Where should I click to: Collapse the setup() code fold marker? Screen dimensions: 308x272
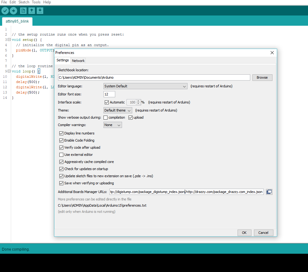point(9,40)
